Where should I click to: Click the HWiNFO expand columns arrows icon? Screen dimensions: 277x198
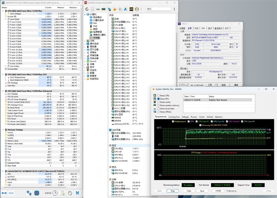[4, 193]
